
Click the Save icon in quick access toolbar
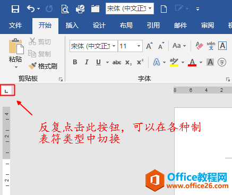coord(15,9)
